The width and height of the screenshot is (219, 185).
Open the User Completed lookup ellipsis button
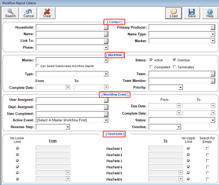click(106, 114)
